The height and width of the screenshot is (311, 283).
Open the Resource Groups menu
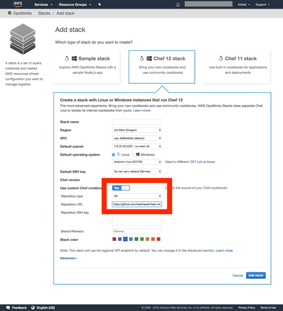pyautogui.click(x=75, y=5)
